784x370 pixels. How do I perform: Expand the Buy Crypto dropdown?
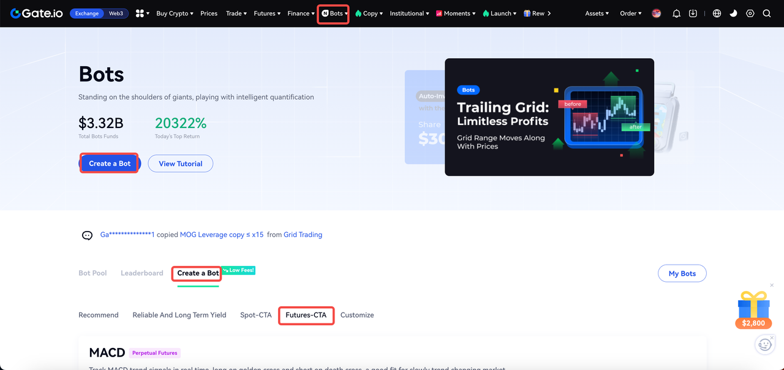click(175, 13)
